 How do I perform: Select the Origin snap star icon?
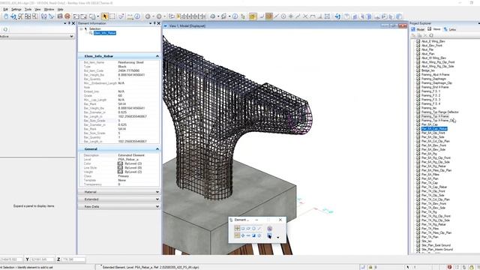click(291, 16)
